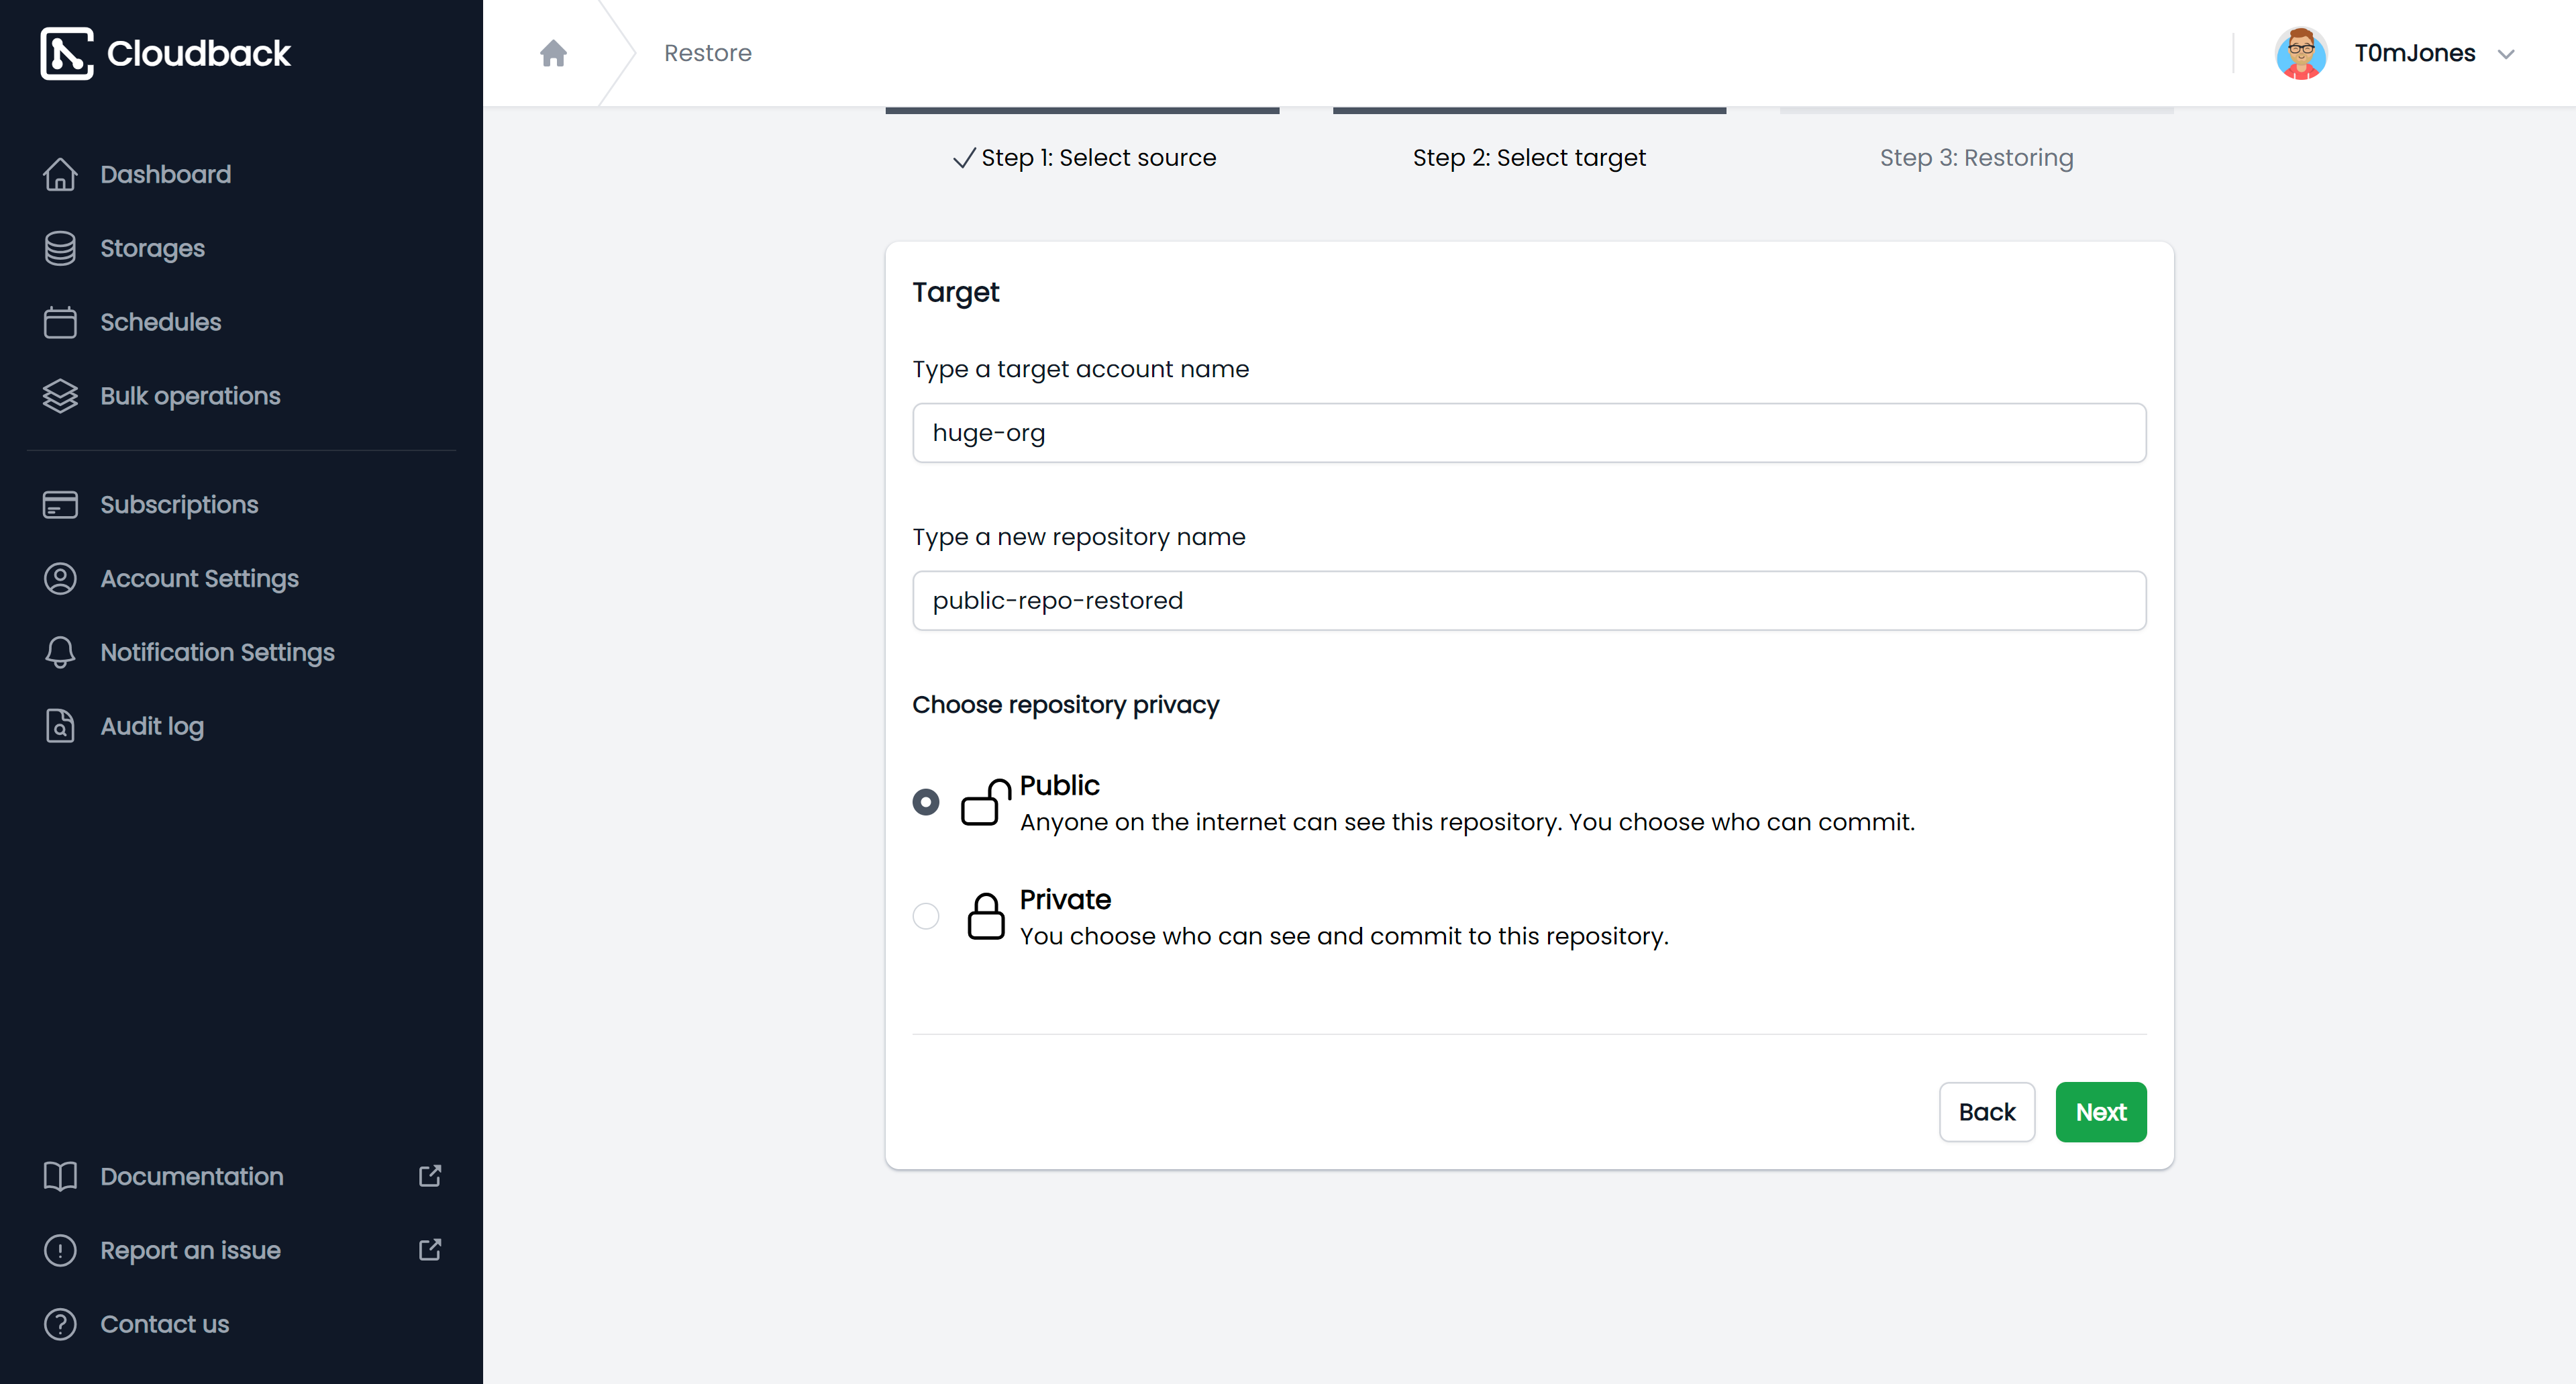Click the Bulk operations layers icon
Viewport: 2576px width, 1384px height.
click(60, 396)
